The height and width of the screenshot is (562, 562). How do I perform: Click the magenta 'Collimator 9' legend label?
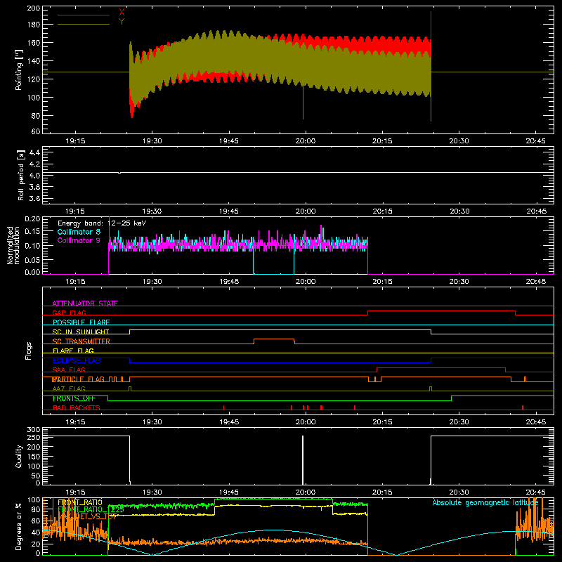coord(79,240)
